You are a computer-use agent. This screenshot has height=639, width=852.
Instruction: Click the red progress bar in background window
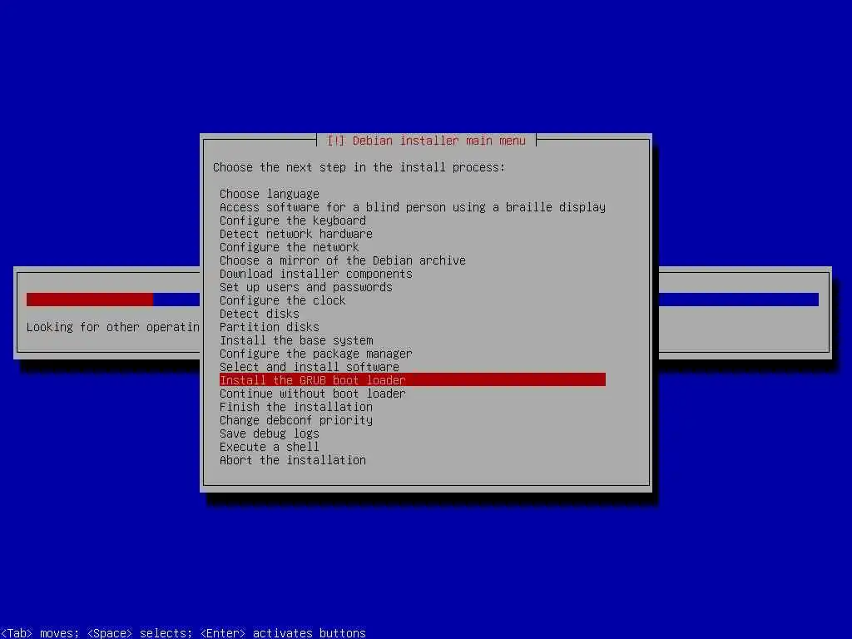[x=90, y=300]
